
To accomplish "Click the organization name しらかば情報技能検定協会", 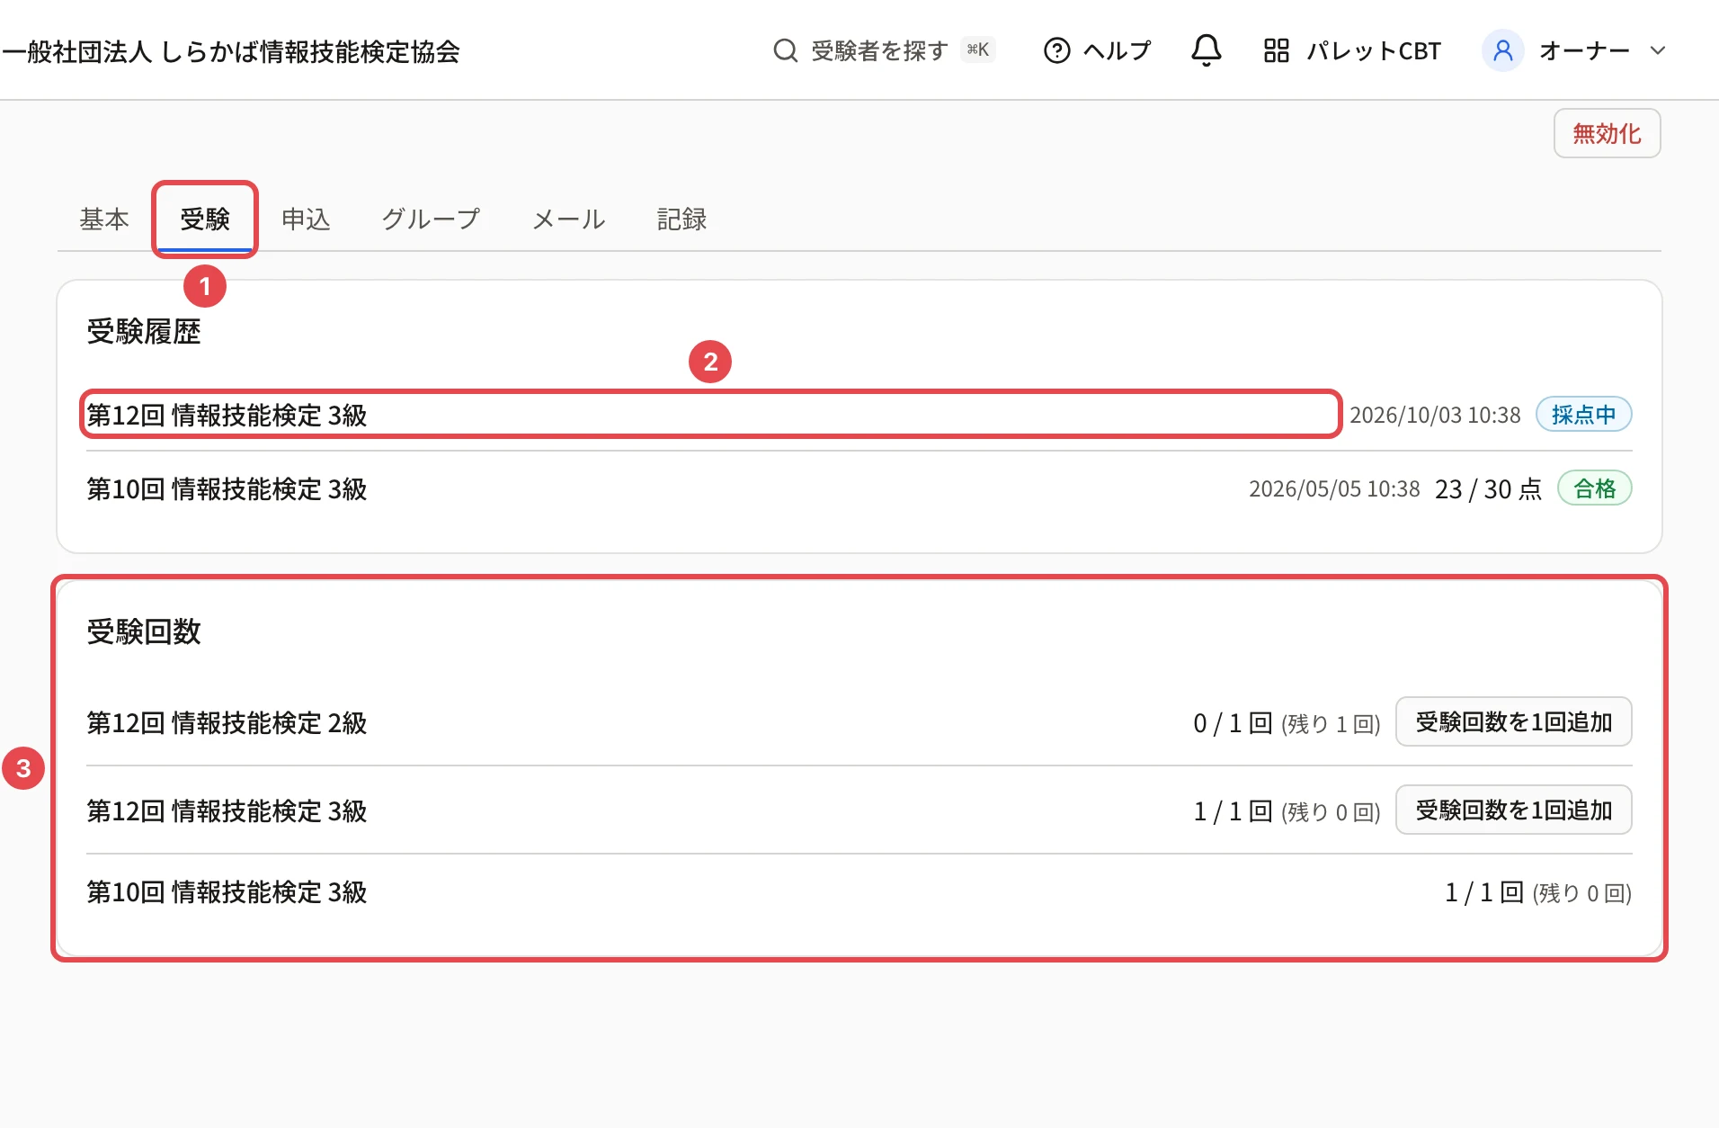I will coord(230,51).
